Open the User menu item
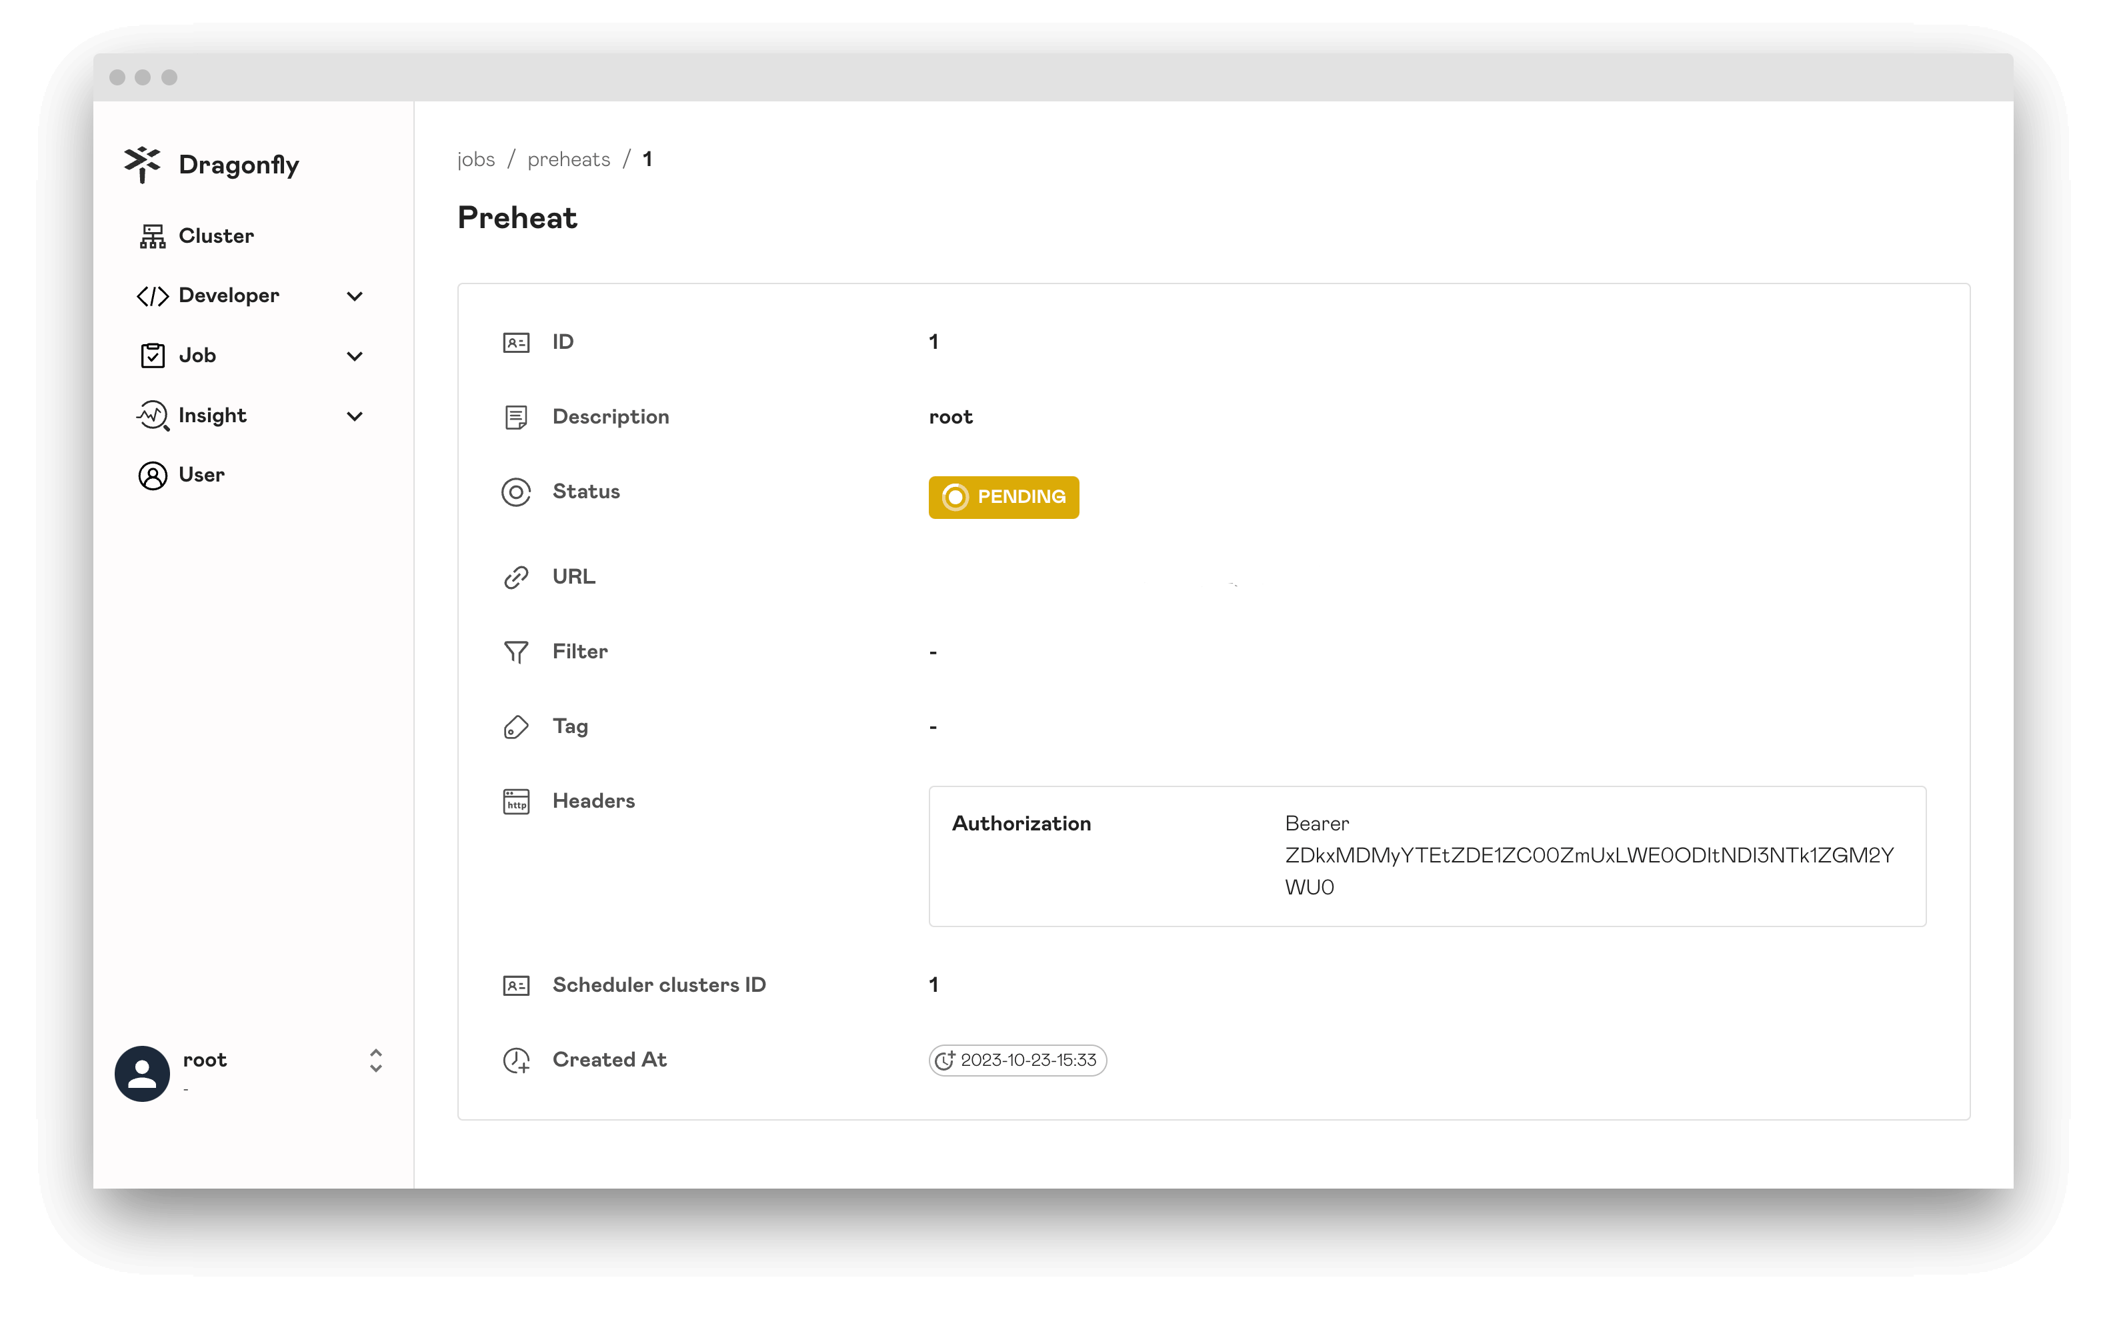The height and width of the screenshot is (1322, 2107). tap(201, 474)
